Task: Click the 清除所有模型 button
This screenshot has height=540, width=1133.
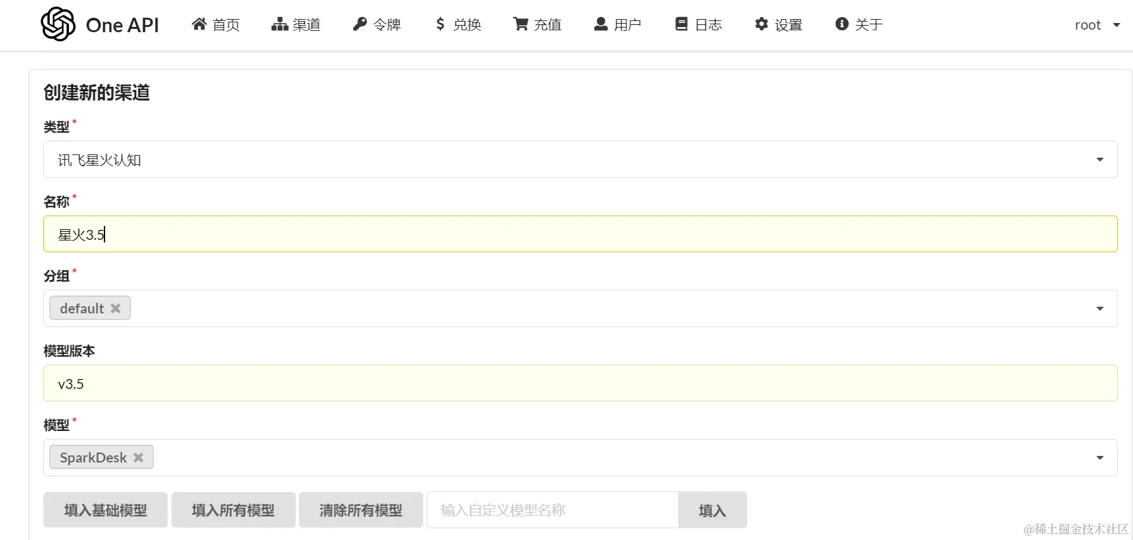Action: pyautogui.click(x=361, y=510)
